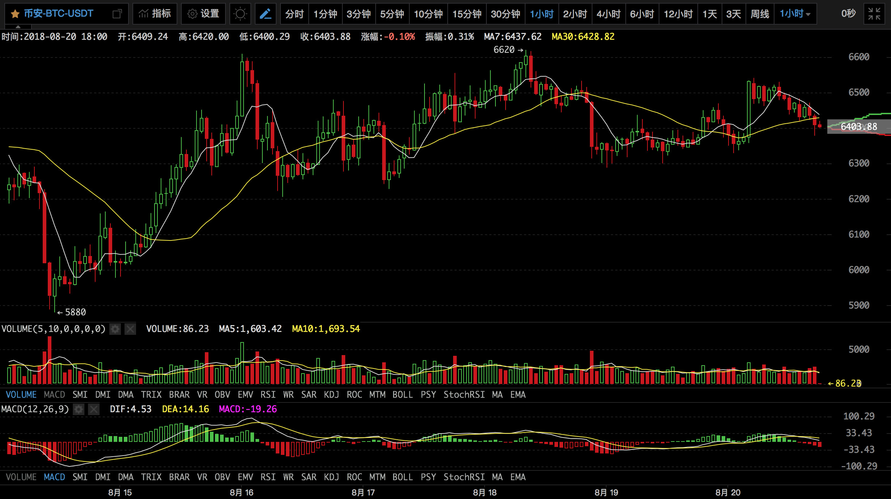Select VOLUME in the MACD panel indicator row
This screenshot has height=499, width=891.
21,477
